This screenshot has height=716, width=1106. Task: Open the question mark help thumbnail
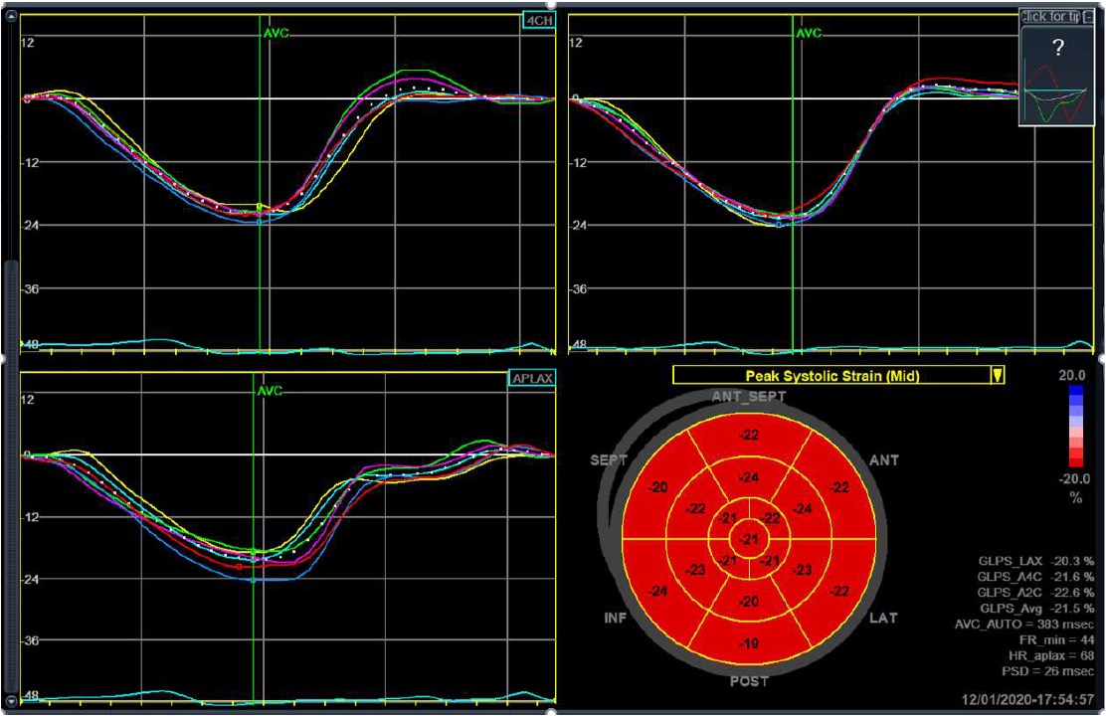[1056, 77]
